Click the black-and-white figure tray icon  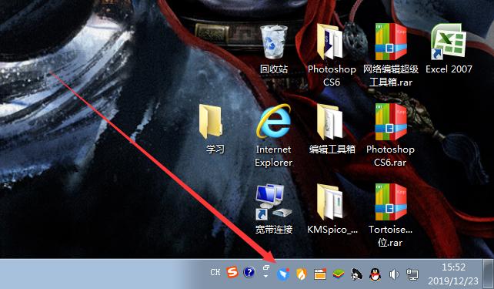[356, 274]
